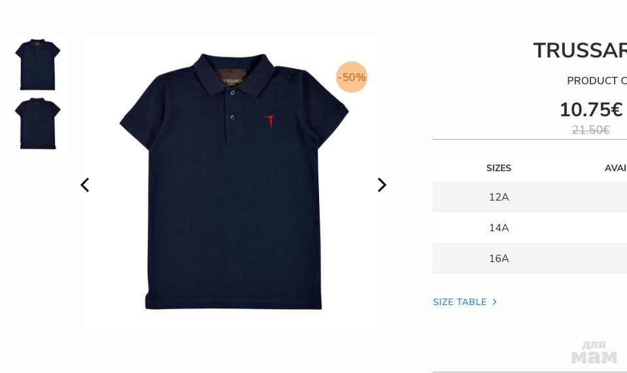
Task: Click the red logo embroidered on the polo
Action: [270, 121]
